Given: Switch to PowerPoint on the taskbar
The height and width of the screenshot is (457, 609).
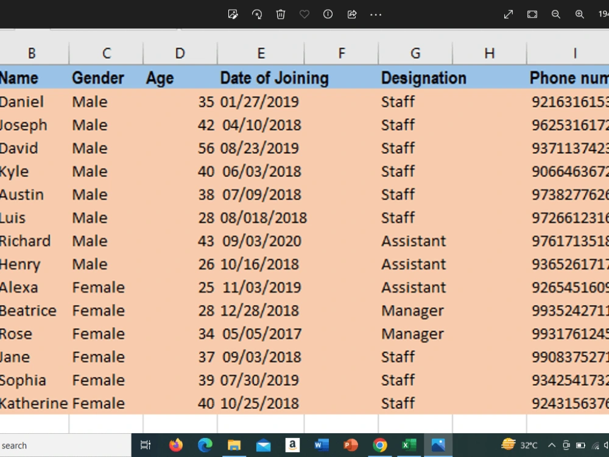Looking at the screenshot, I should pos(351,445).
